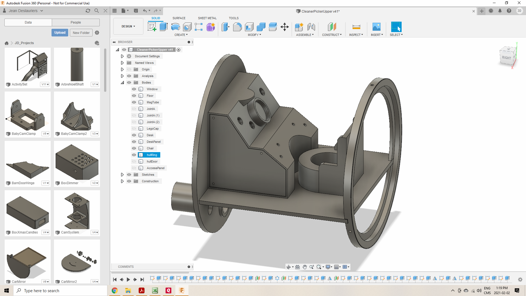This screenshot has height=296, width=526.
Task: Open the Jean Deslauriers account menu
Action: pyautogui.click(x=26, y=11)
